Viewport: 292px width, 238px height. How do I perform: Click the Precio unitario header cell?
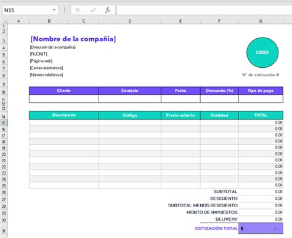(x=180, y=115)
